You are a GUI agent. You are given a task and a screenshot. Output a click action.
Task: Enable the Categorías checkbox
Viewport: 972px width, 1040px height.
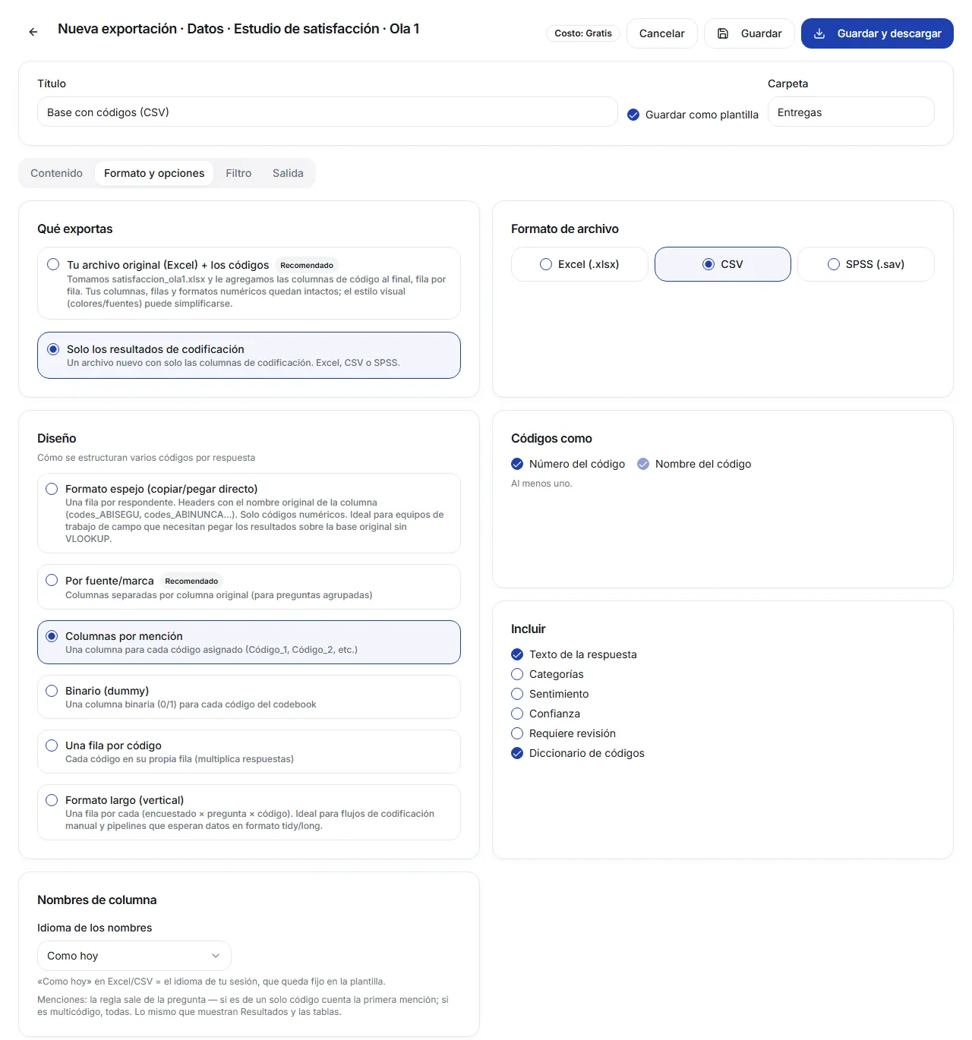(517, 674)
